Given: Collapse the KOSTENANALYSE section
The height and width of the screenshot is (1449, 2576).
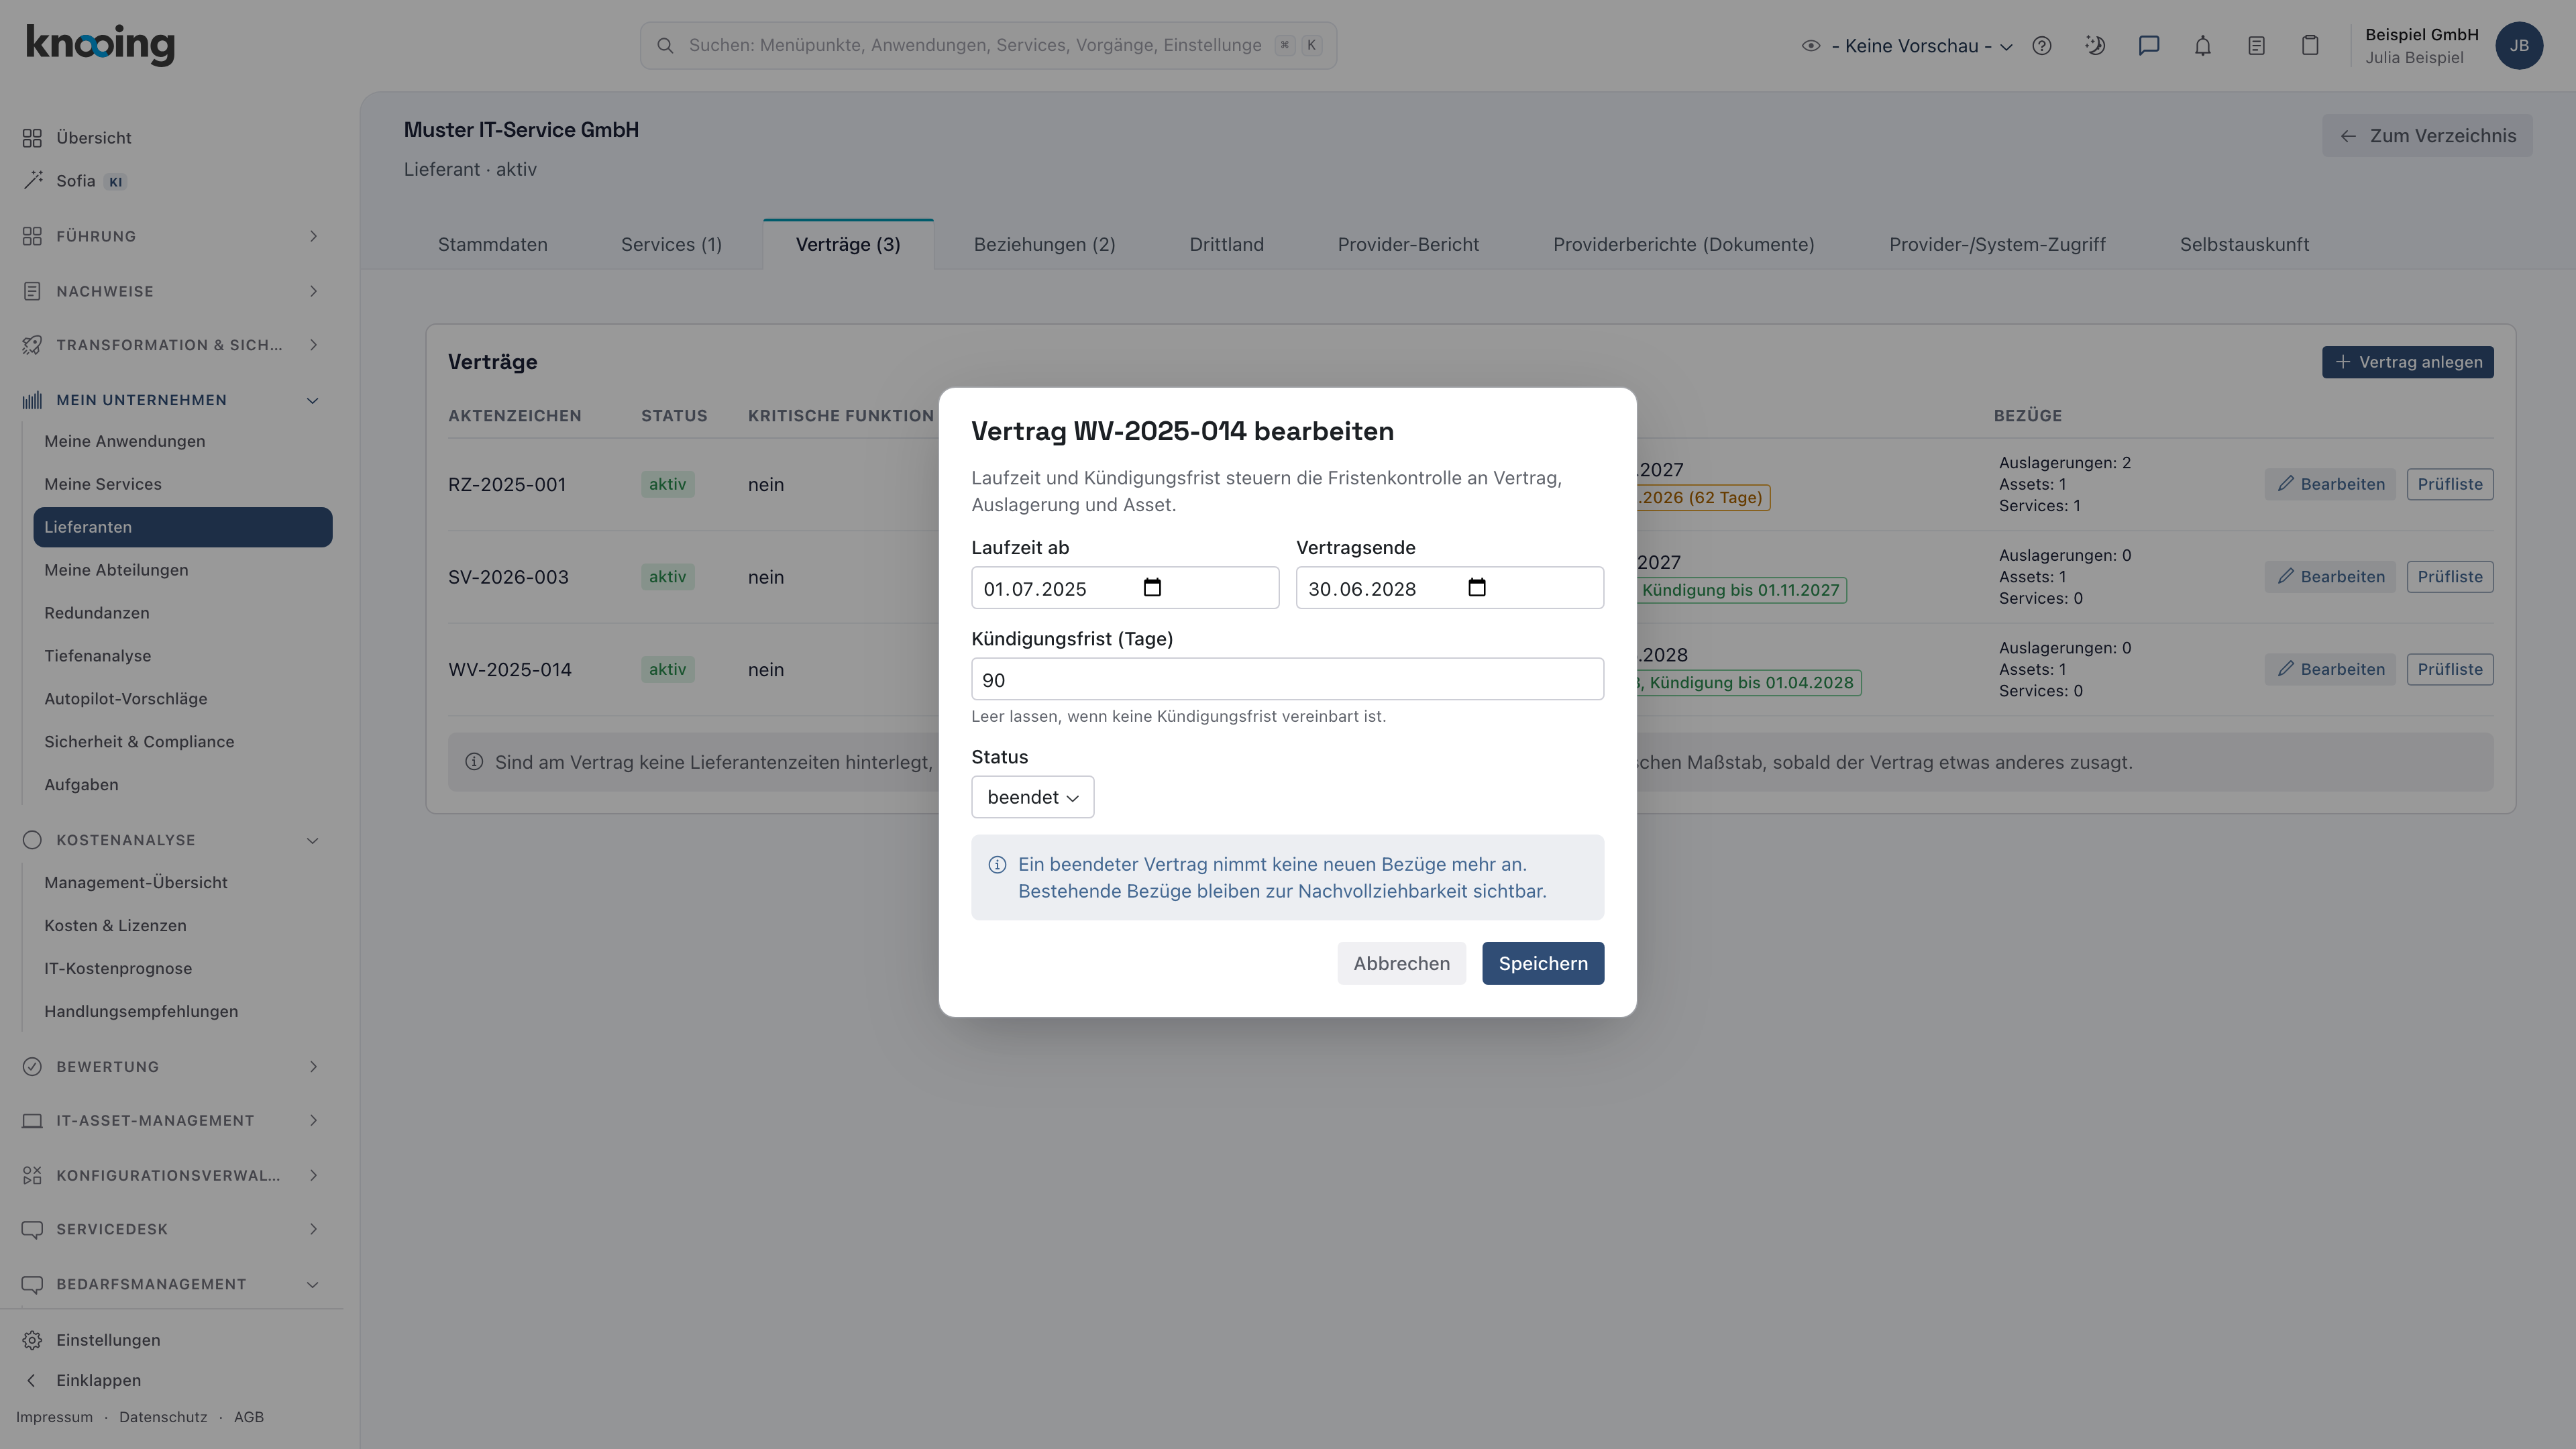Looking at the screenshot, I should click(x=172, y=840).
